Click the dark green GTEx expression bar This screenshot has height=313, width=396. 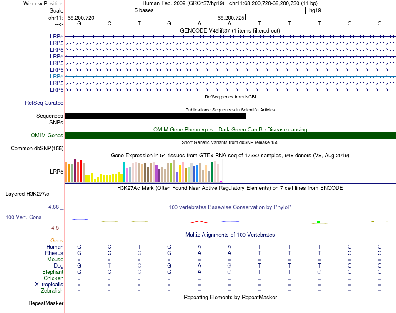[x=212, y=172]
